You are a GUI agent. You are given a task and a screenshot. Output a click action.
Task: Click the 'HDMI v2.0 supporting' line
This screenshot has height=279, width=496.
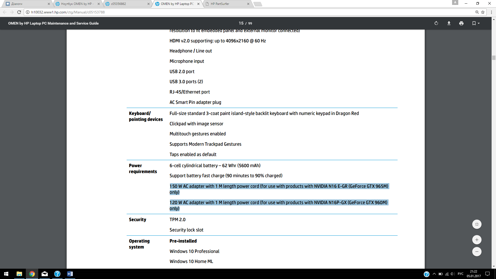[218, 41]
